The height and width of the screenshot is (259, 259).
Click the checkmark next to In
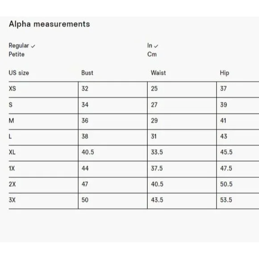click(156, 46)
